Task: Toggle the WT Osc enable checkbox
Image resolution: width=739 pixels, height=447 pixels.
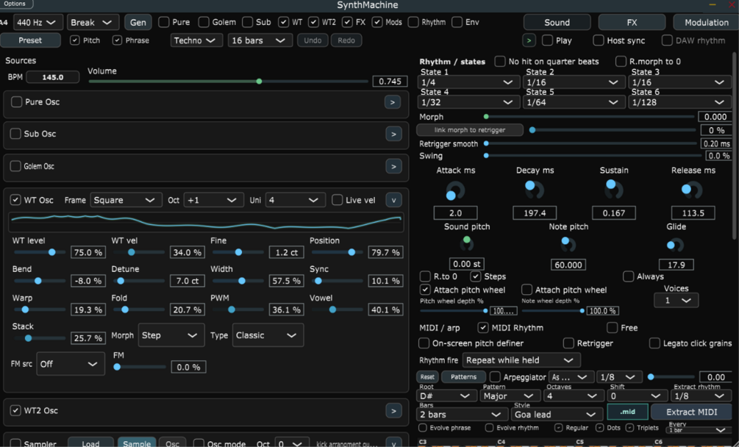Action: tap(15, 200)
